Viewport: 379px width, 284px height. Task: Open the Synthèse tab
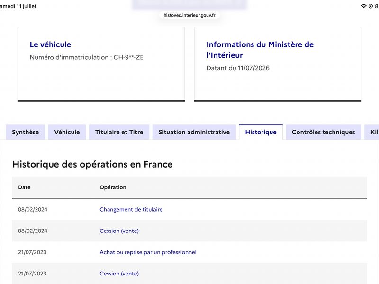pos(26,132)
